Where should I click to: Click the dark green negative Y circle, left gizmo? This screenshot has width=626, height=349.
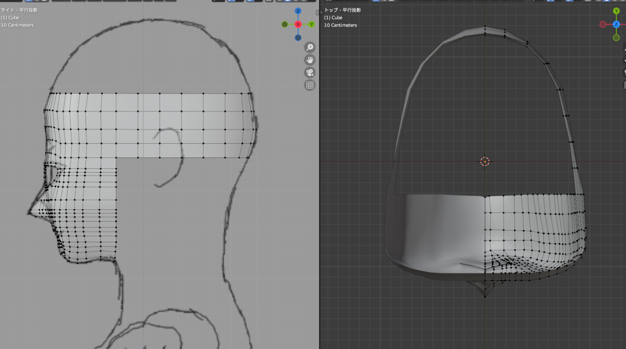pyautogui.click(x=284, y=24)
